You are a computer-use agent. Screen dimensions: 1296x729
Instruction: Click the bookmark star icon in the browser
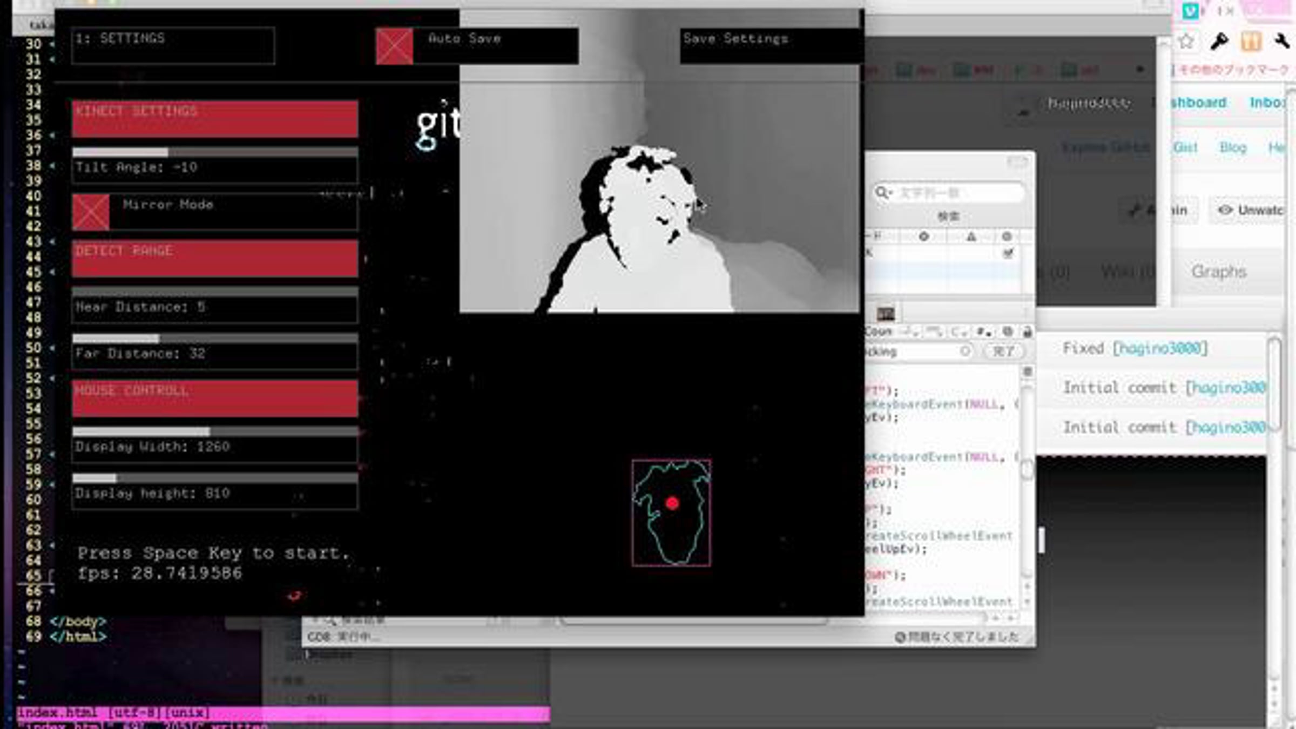click(1186, 41)
